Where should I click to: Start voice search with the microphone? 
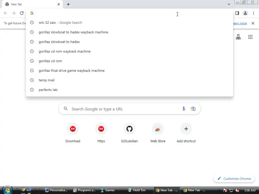pos(184,109)
